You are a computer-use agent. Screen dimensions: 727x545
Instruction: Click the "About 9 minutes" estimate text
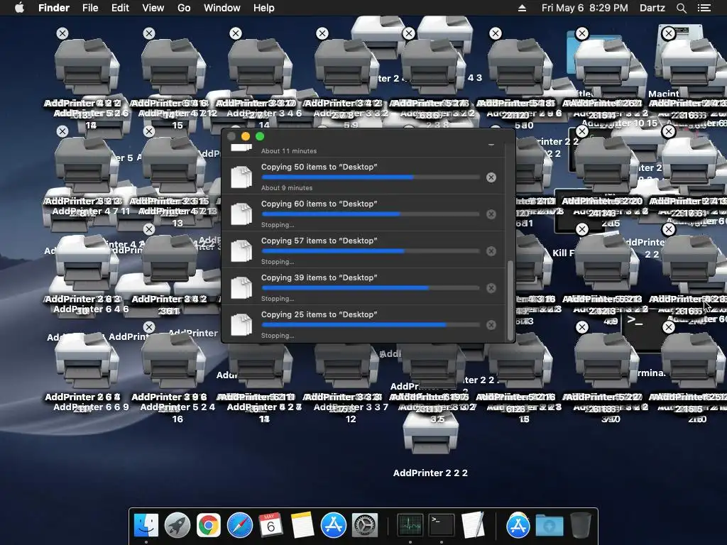(x=287, y=188)
